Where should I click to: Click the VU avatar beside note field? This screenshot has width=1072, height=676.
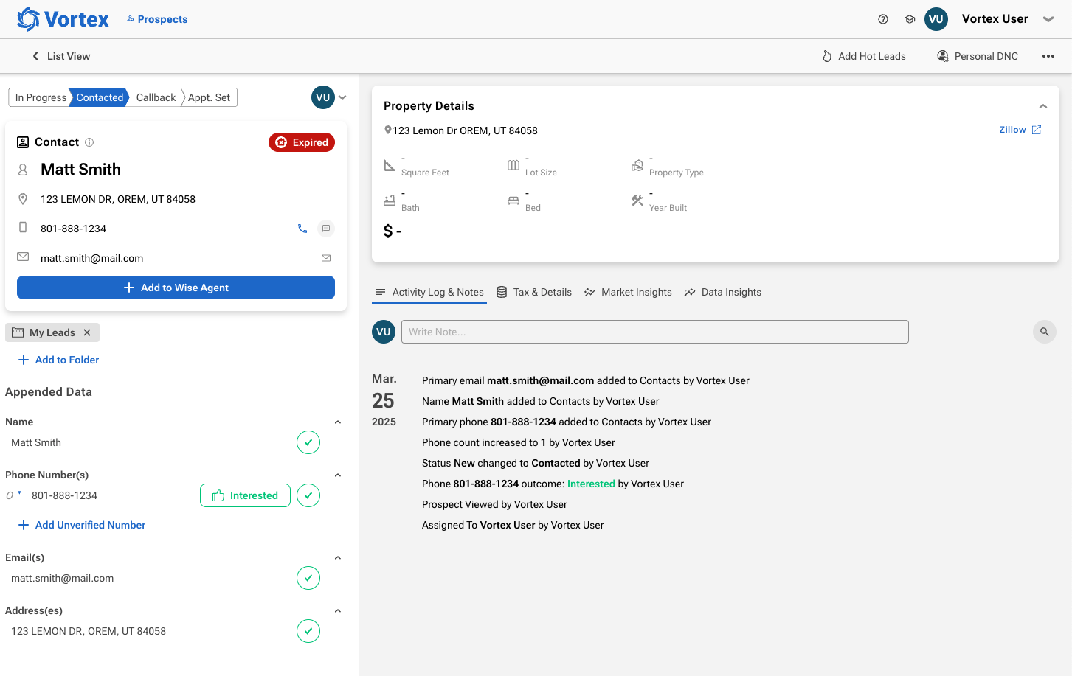click(384, 332)
